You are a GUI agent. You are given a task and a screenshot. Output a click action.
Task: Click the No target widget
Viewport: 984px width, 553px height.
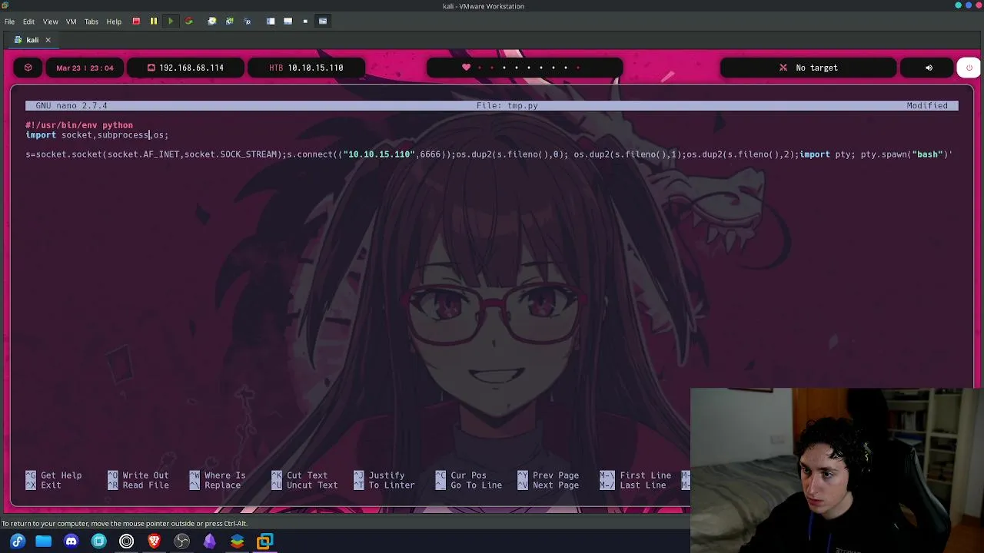pos(808,68)
